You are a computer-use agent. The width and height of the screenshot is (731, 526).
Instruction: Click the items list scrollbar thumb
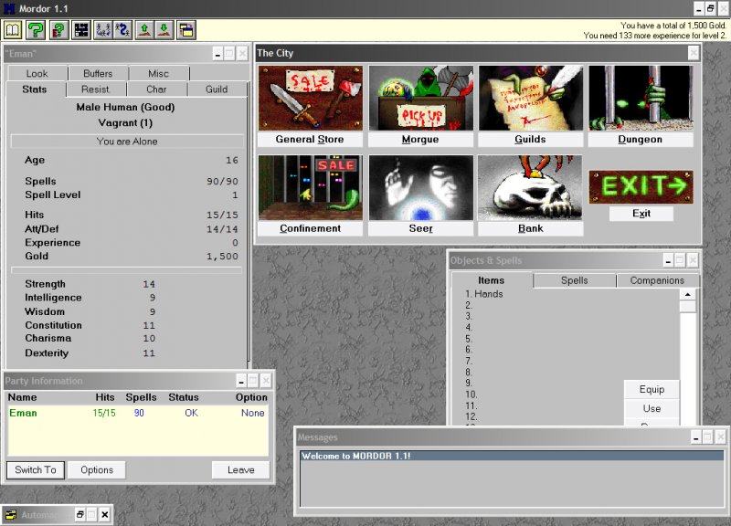688,307
